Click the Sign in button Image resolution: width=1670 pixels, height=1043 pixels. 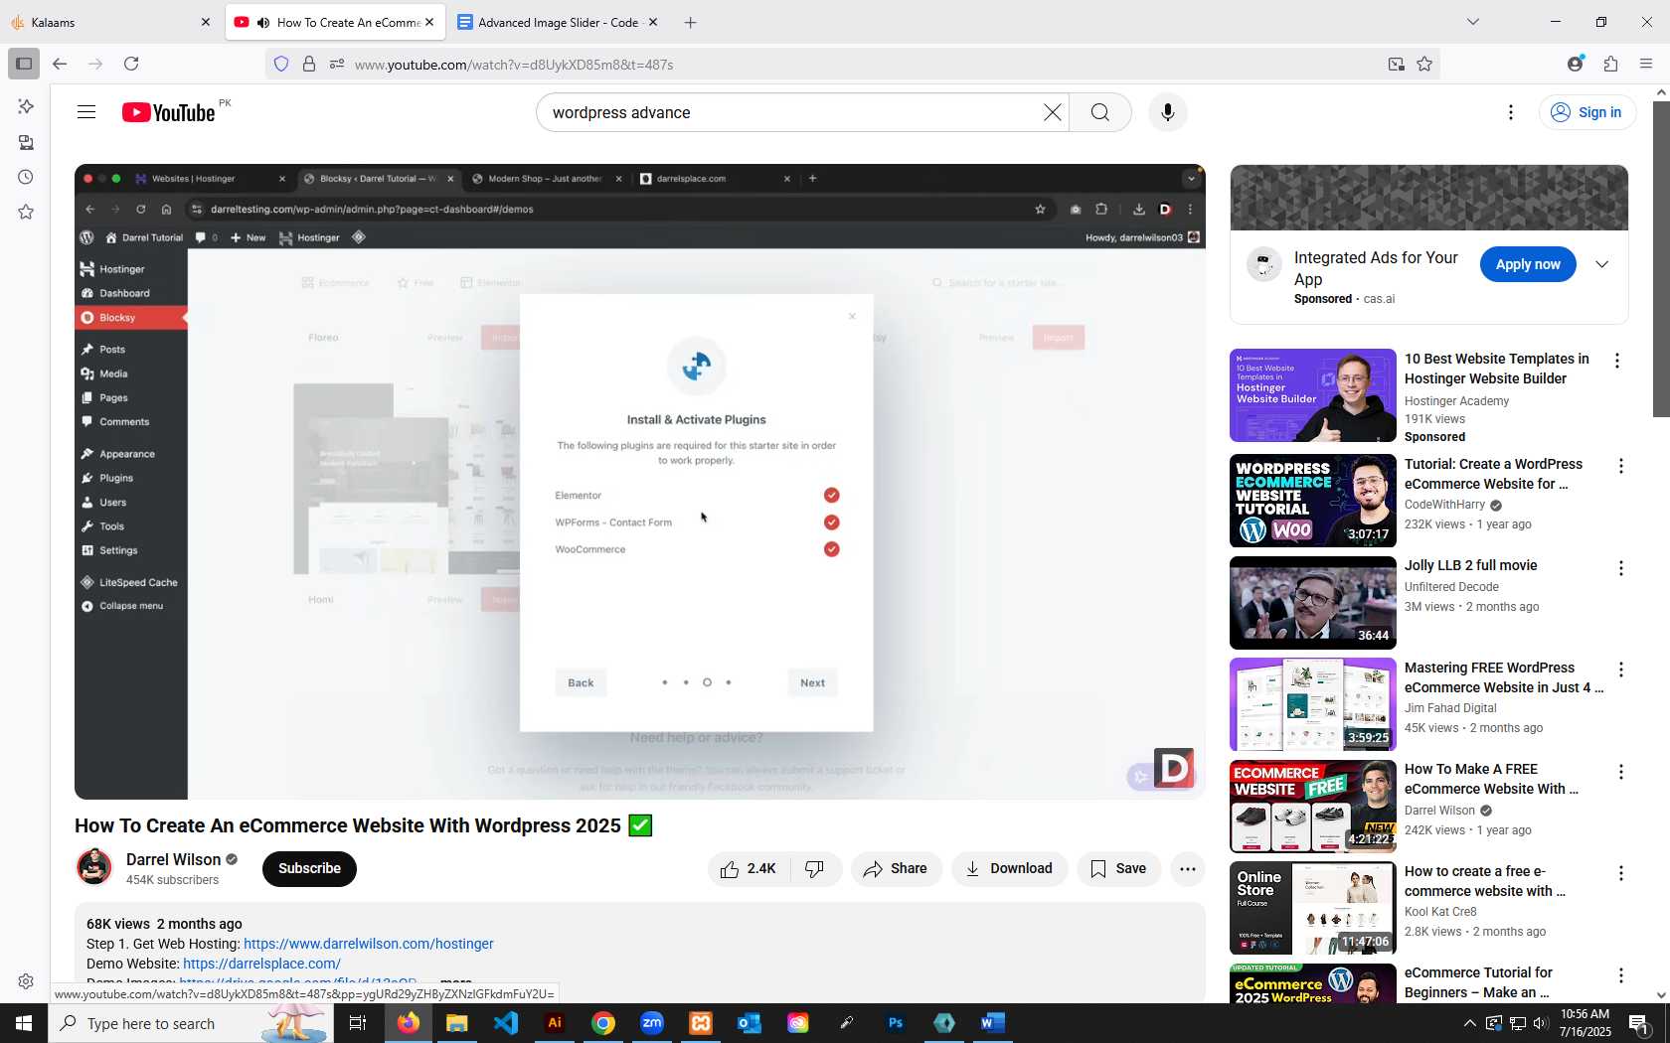coord(1587,112)
